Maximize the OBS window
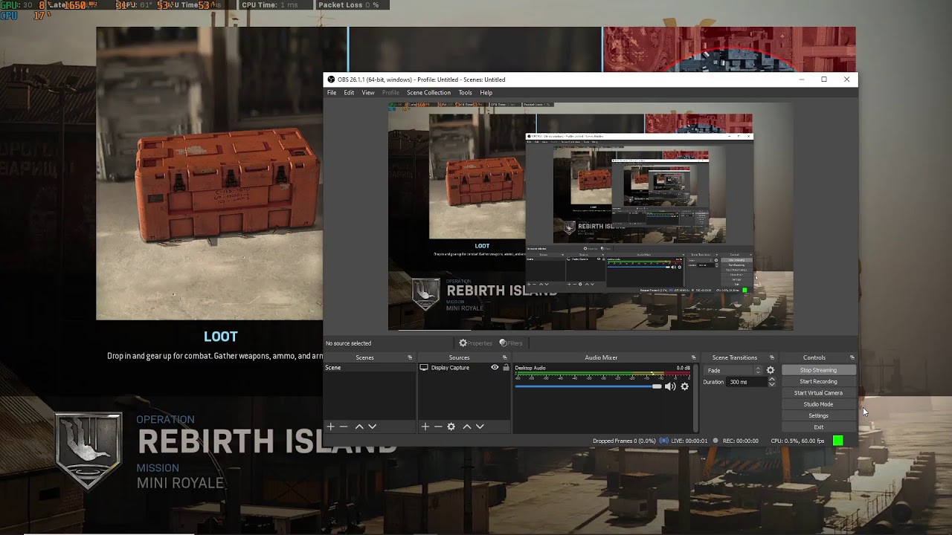This screenshot has width=952, height=535. 824,80
